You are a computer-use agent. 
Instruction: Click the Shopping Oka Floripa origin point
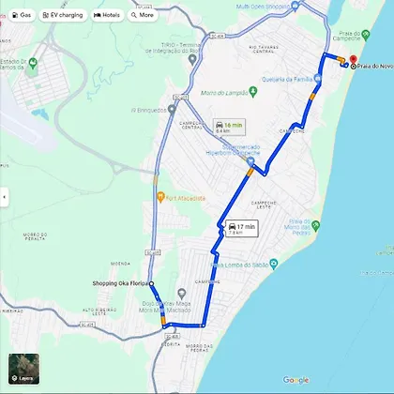pyautogui.click(x=151, y=283)
